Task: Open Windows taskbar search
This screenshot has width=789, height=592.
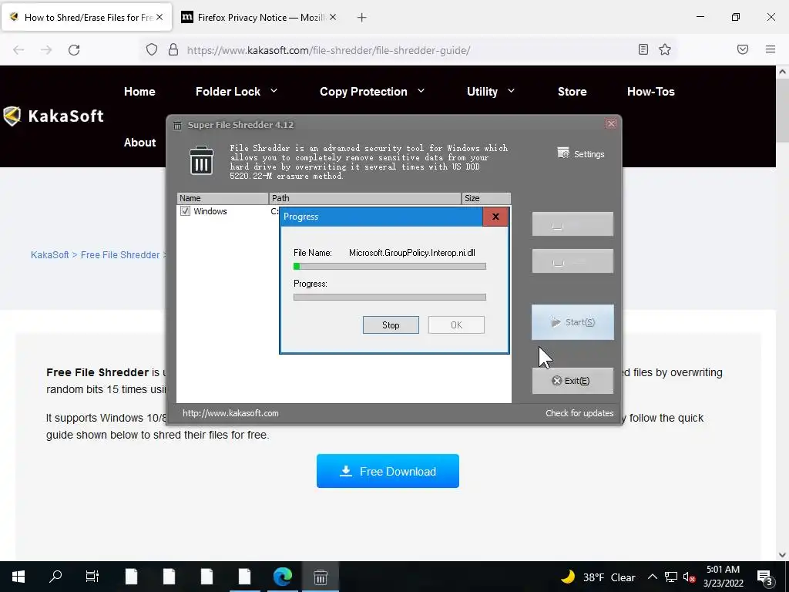Action: [55, 577]
